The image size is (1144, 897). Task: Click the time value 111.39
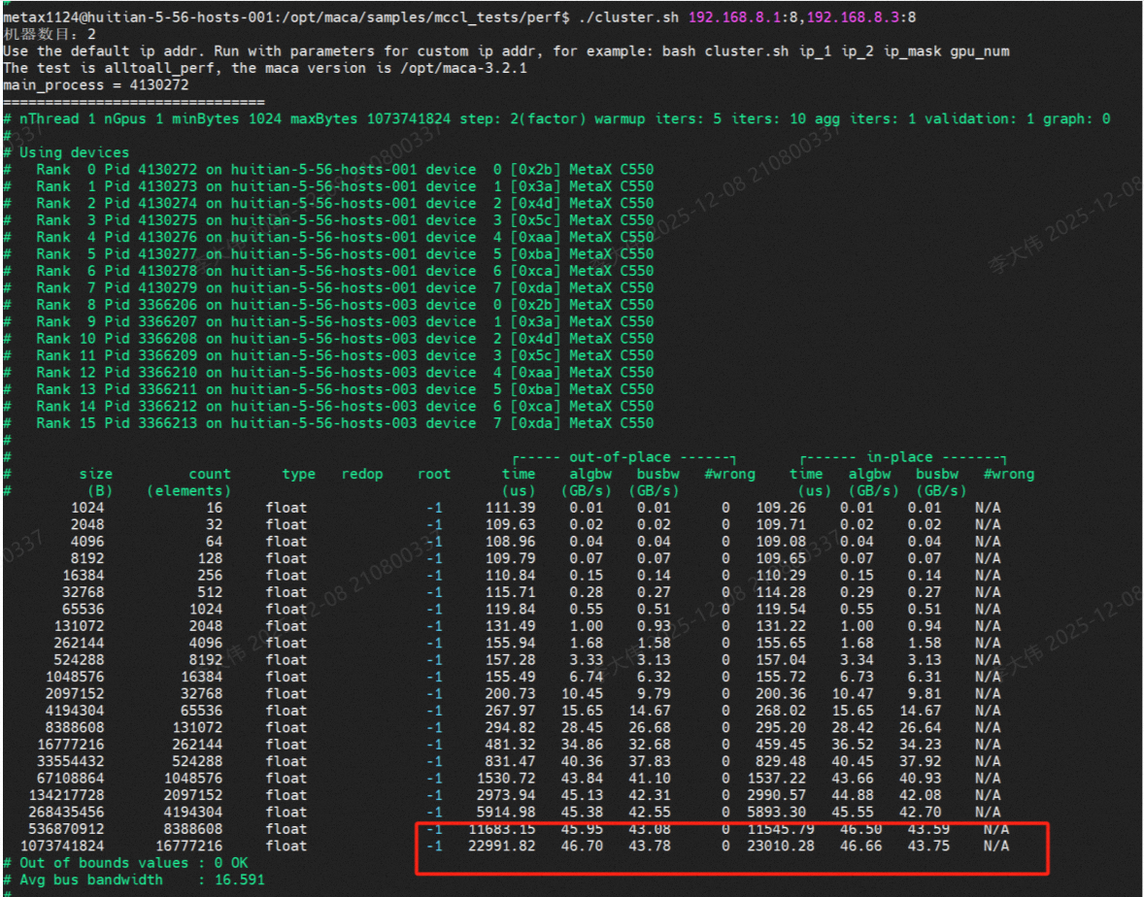[x=510, y=508]
